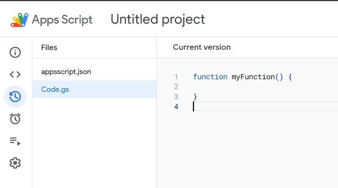Screen dimensions: 338x188
Task: Click the function keyword on line 1
Action: pos(210,77)
